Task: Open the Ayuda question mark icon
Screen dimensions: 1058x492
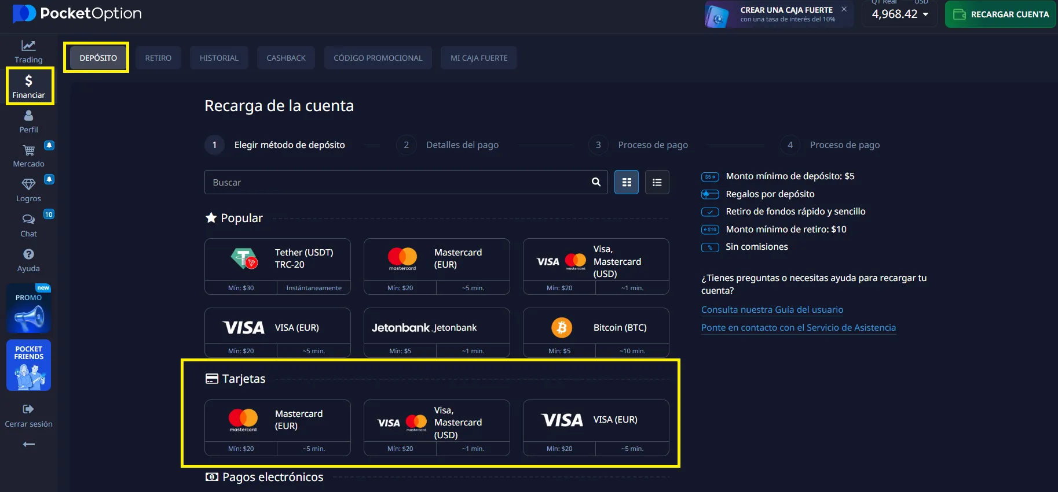Action: pyautogui.click(x=28, y=254)
